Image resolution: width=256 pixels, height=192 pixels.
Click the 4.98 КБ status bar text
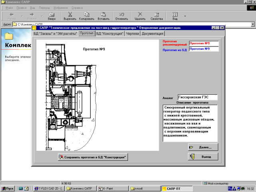click(66, 183)
